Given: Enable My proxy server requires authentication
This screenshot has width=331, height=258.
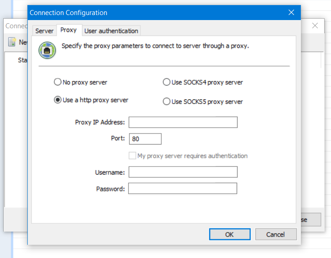Looking at the screenshot, I should pos(133,156).
